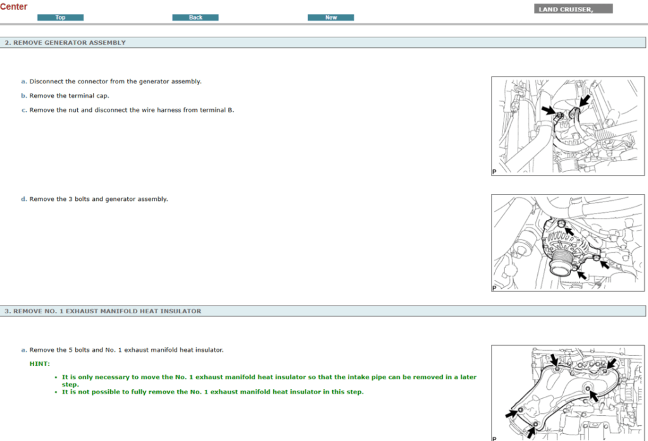Click the step to remove 3 bolts
648x441 pixels.
point(98,199)
